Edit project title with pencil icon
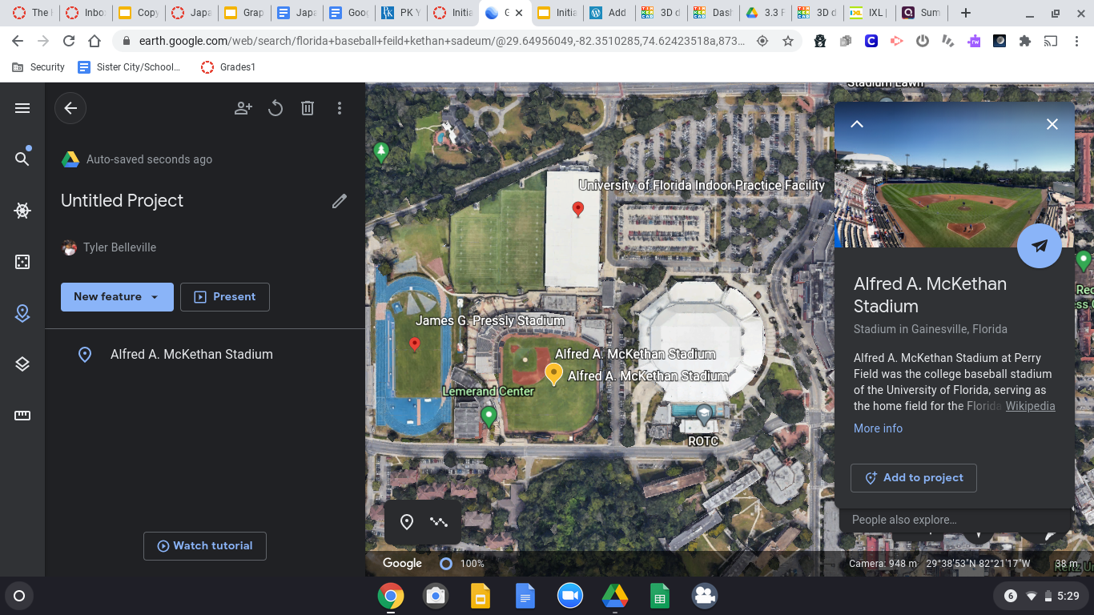1094x615 pixels. click(340, 201)
